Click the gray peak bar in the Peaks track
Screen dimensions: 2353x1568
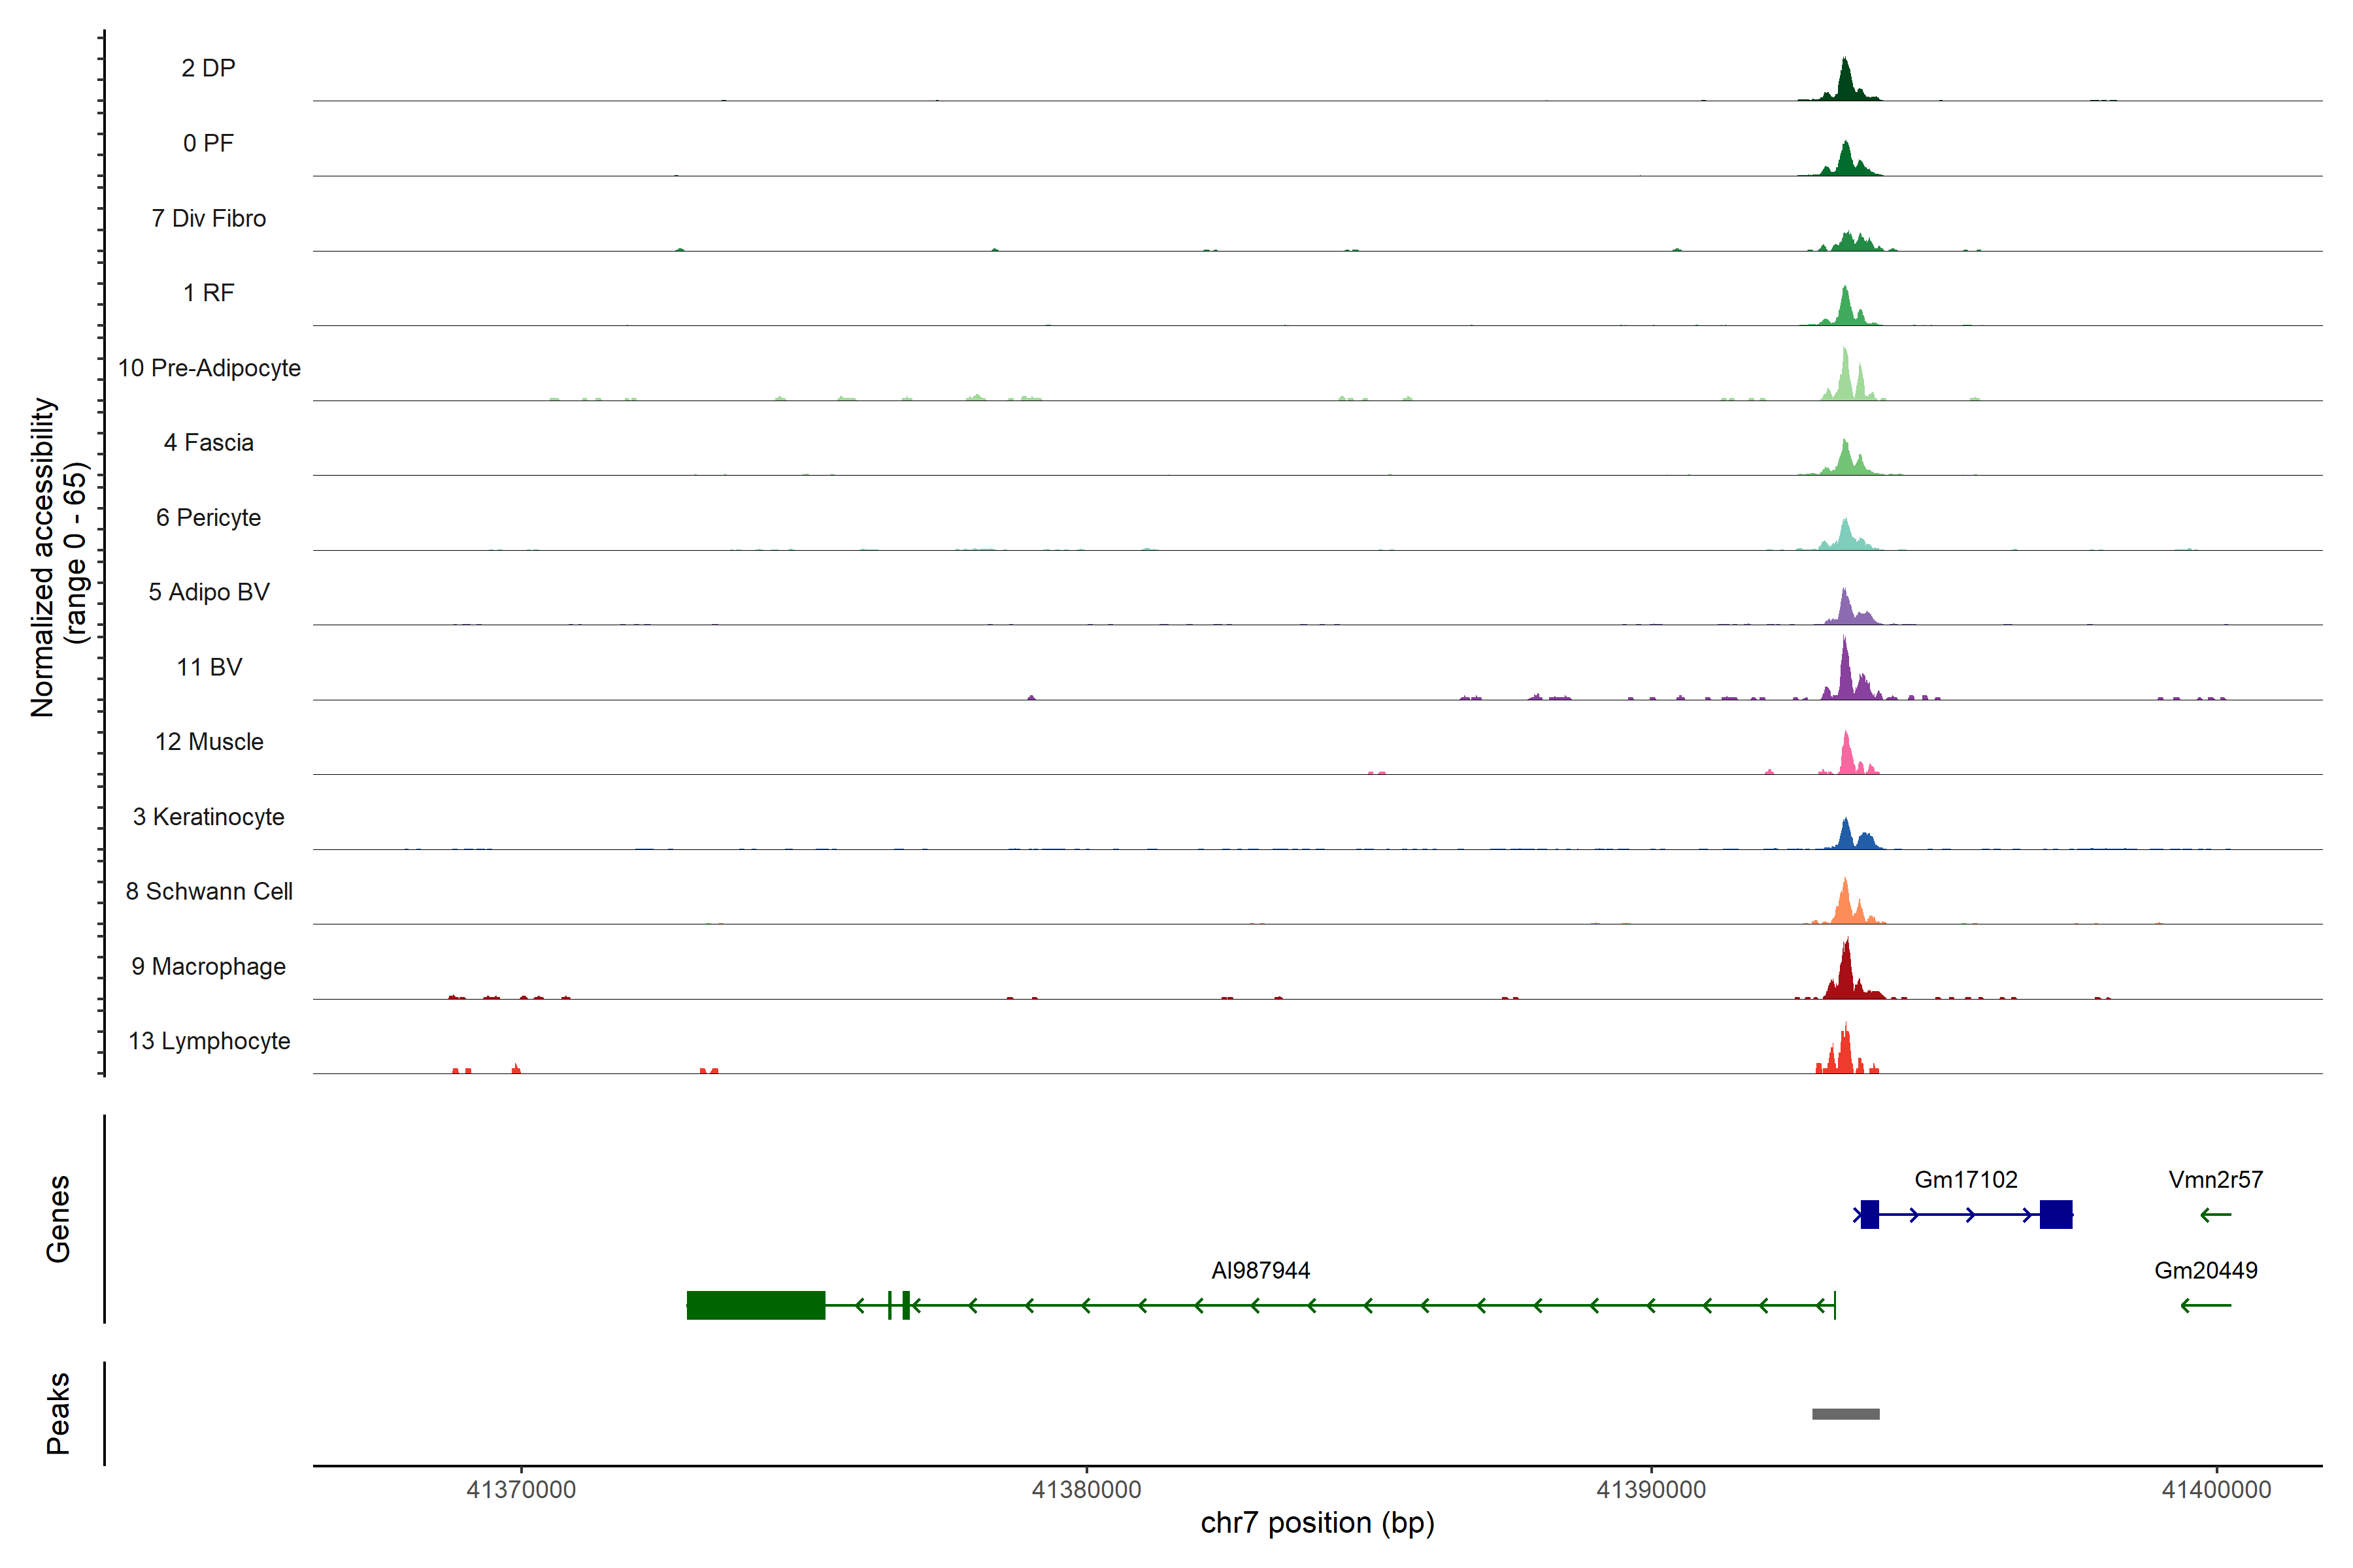[1846, 1414]
